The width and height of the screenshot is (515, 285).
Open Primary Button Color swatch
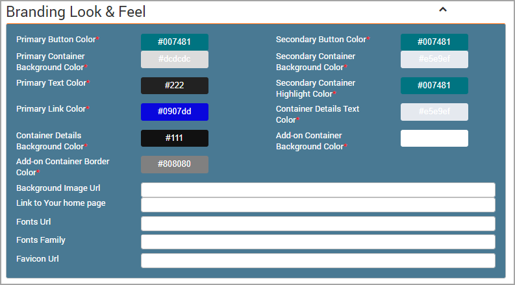tap(175, 42)
